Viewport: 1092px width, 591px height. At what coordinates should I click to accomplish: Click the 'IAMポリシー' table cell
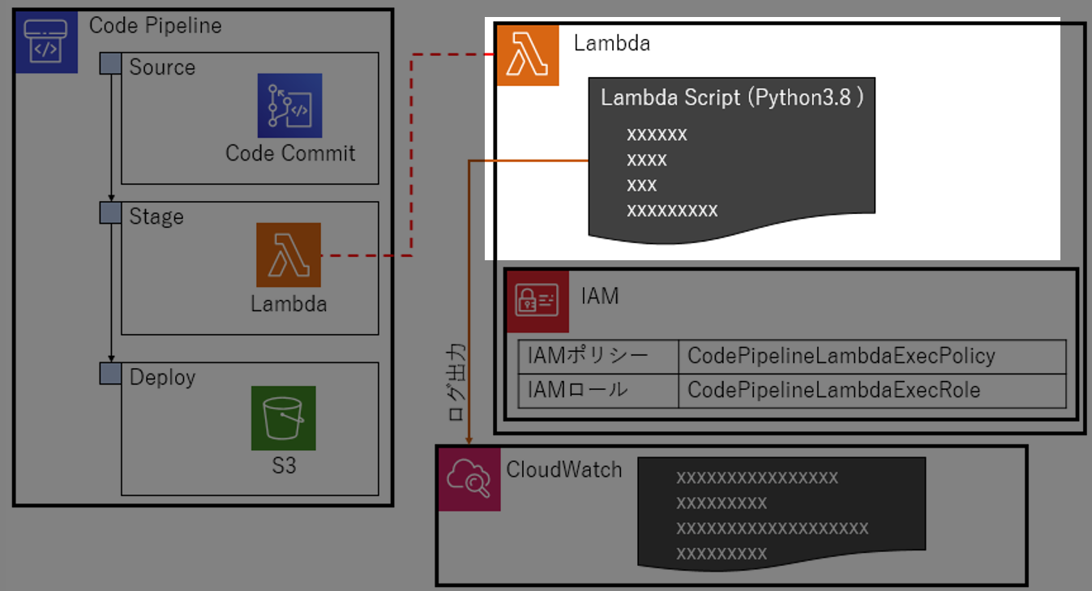pos(598,356)
